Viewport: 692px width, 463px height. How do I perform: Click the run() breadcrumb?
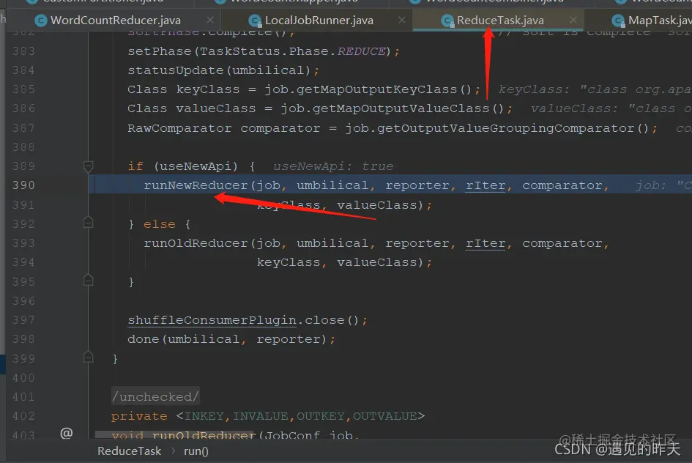pyautogui.click(x=196, y=451)
